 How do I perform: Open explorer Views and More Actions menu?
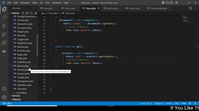tap(34, 8)
